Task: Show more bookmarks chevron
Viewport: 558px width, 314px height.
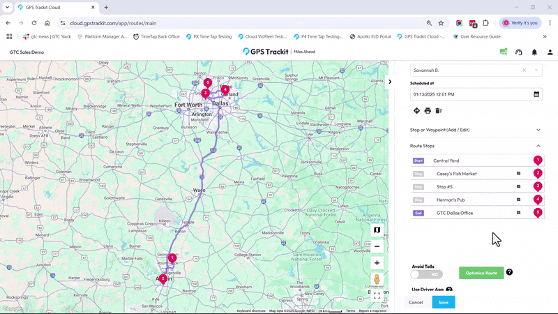Action: tap(545, 37)
